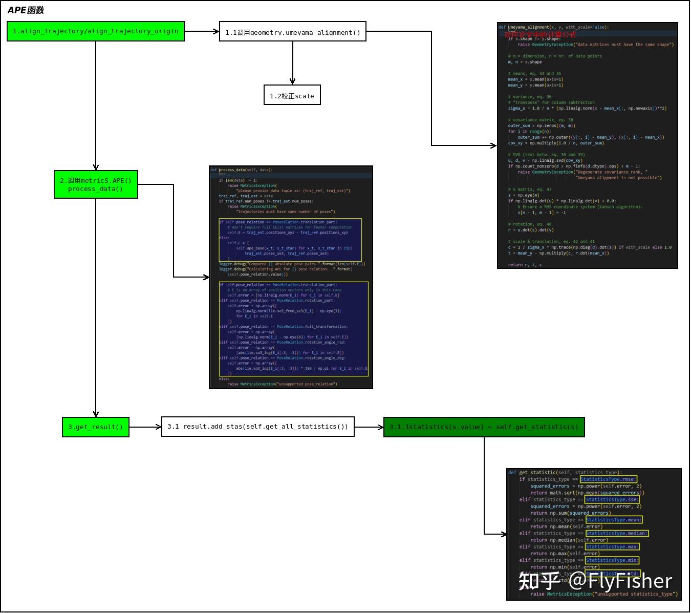Click the 1.2校正scale box

click(x=292, y=95)
